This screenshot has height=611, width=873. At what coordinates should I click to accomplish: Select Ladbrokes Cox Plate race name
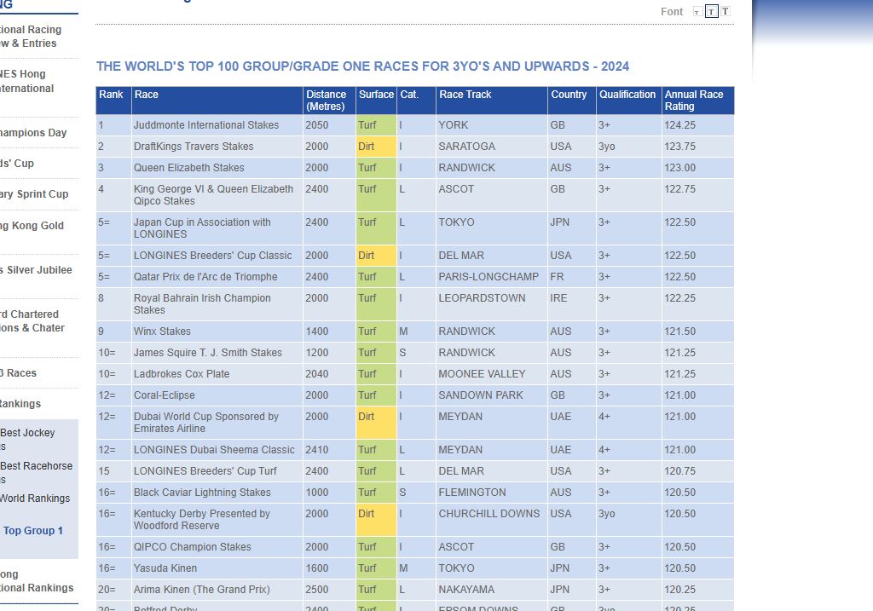pos(182,374)
